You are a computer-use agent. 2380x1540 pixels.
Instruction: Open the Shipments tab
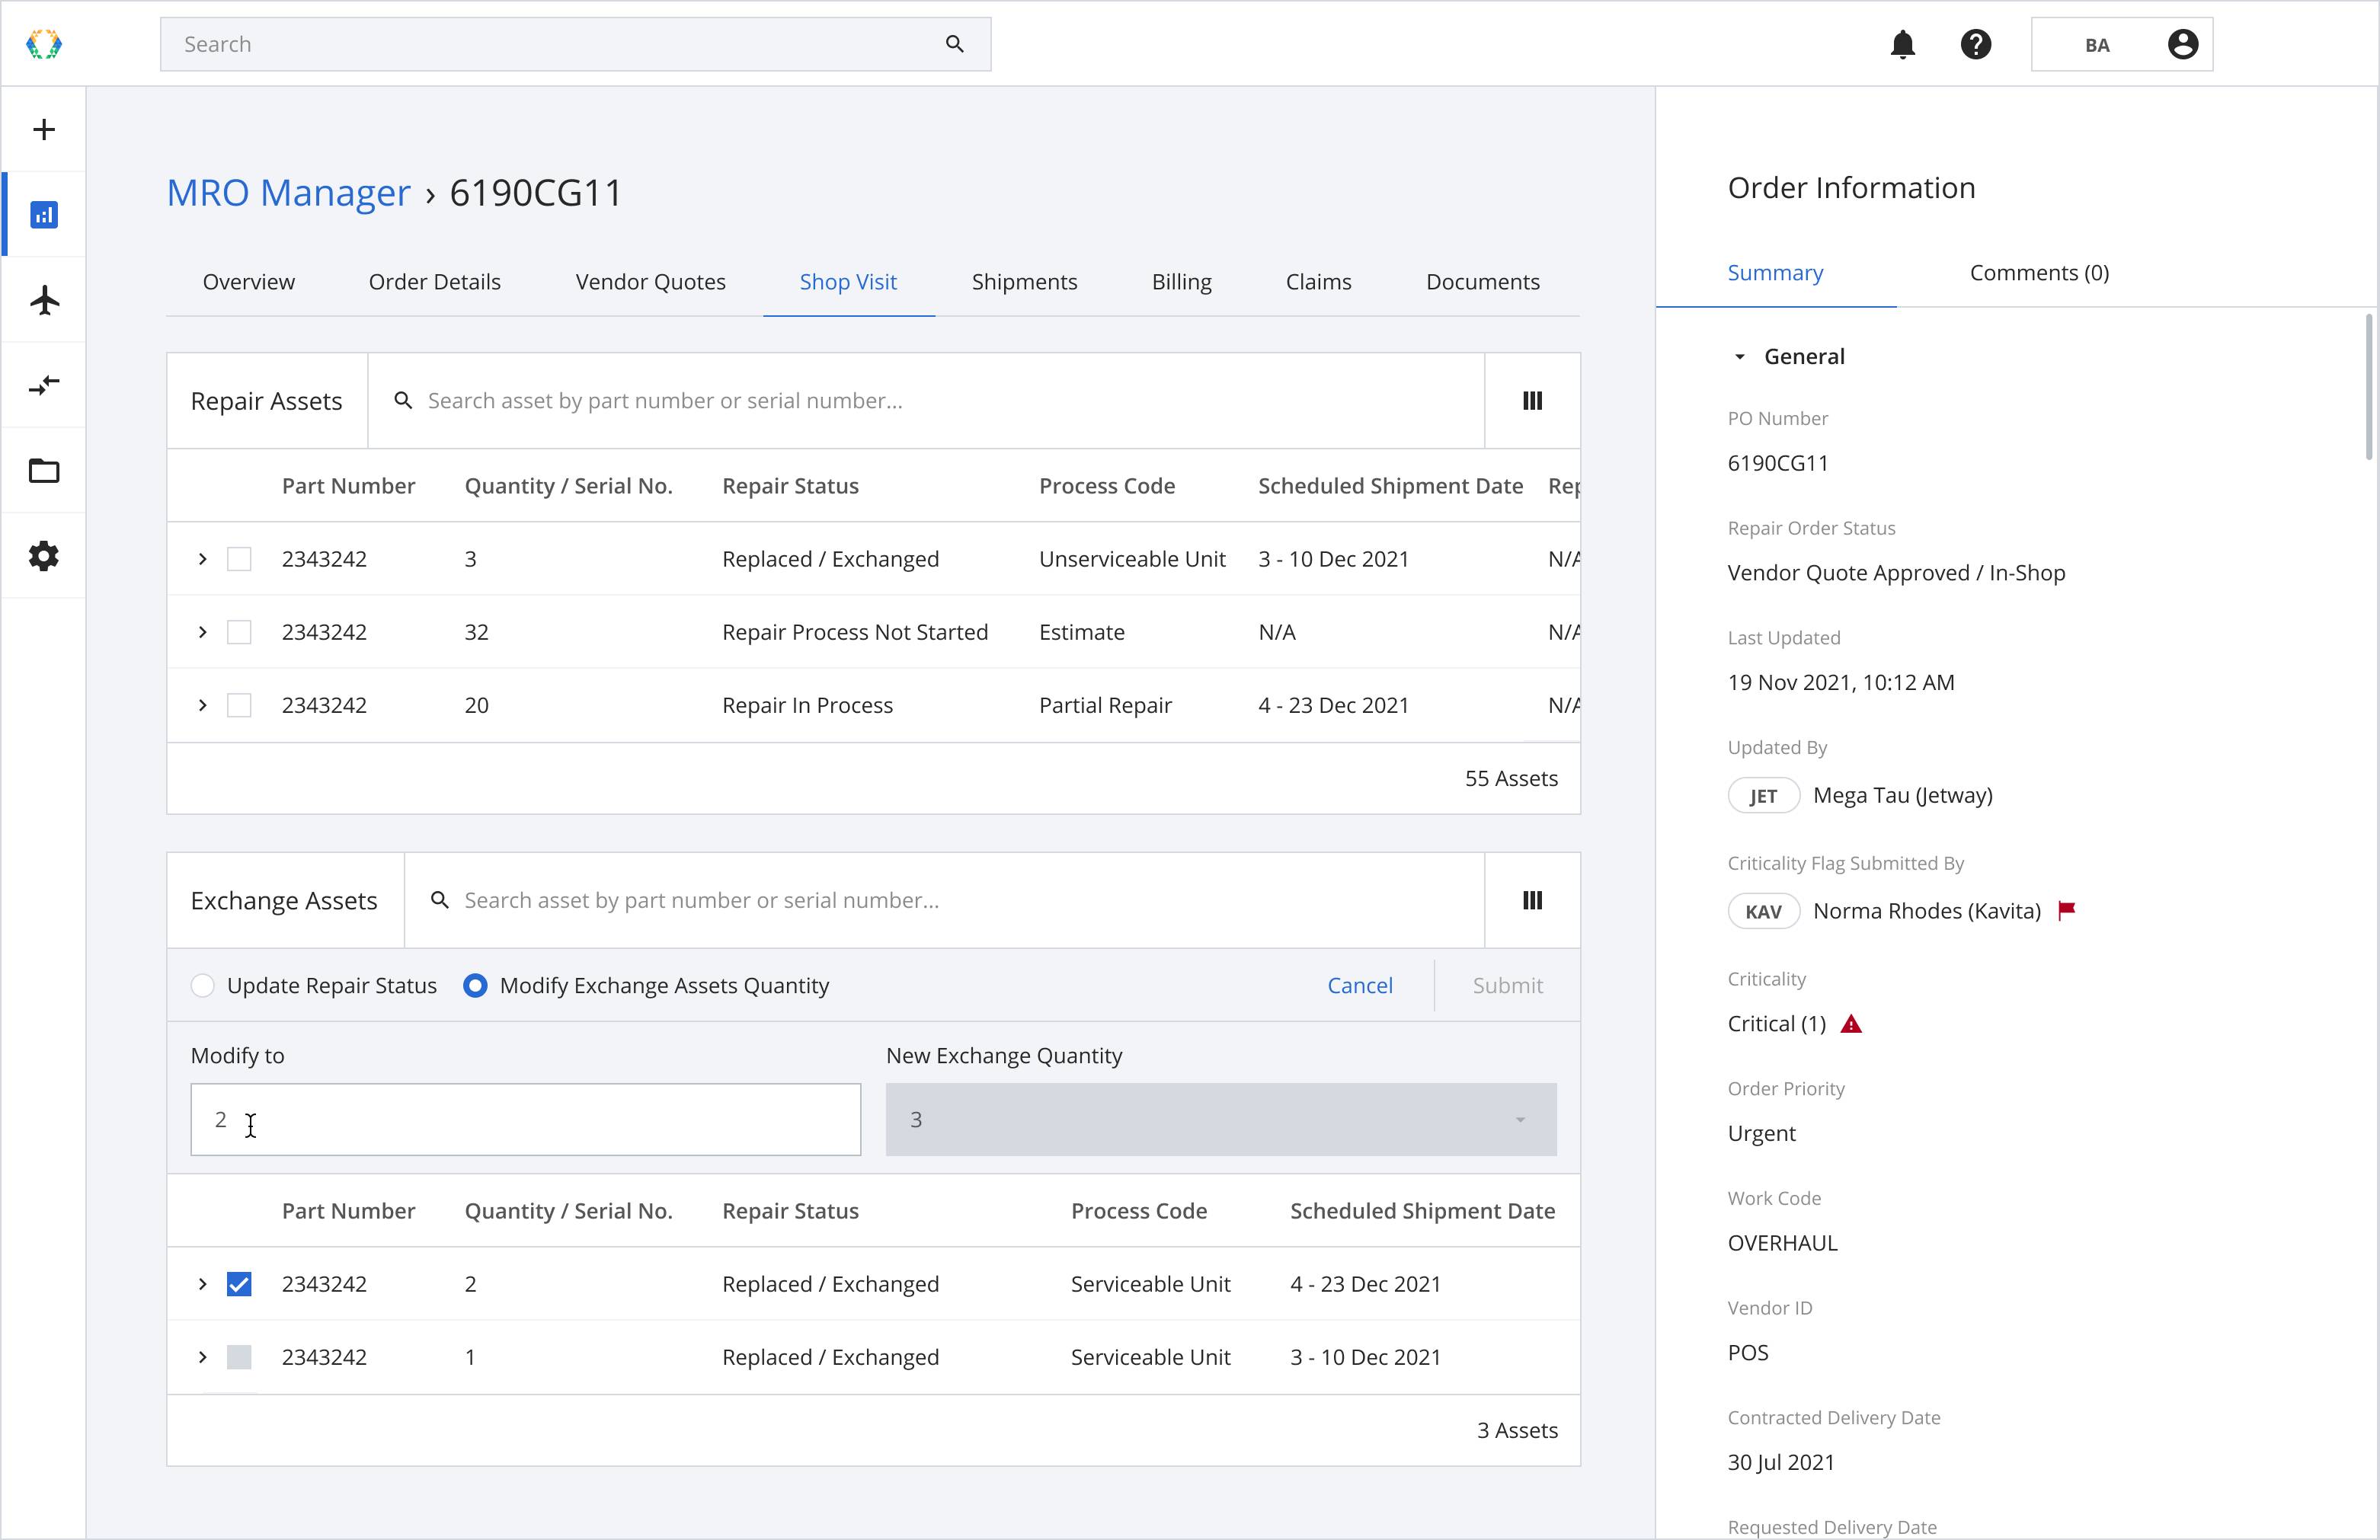(1024, 282)
